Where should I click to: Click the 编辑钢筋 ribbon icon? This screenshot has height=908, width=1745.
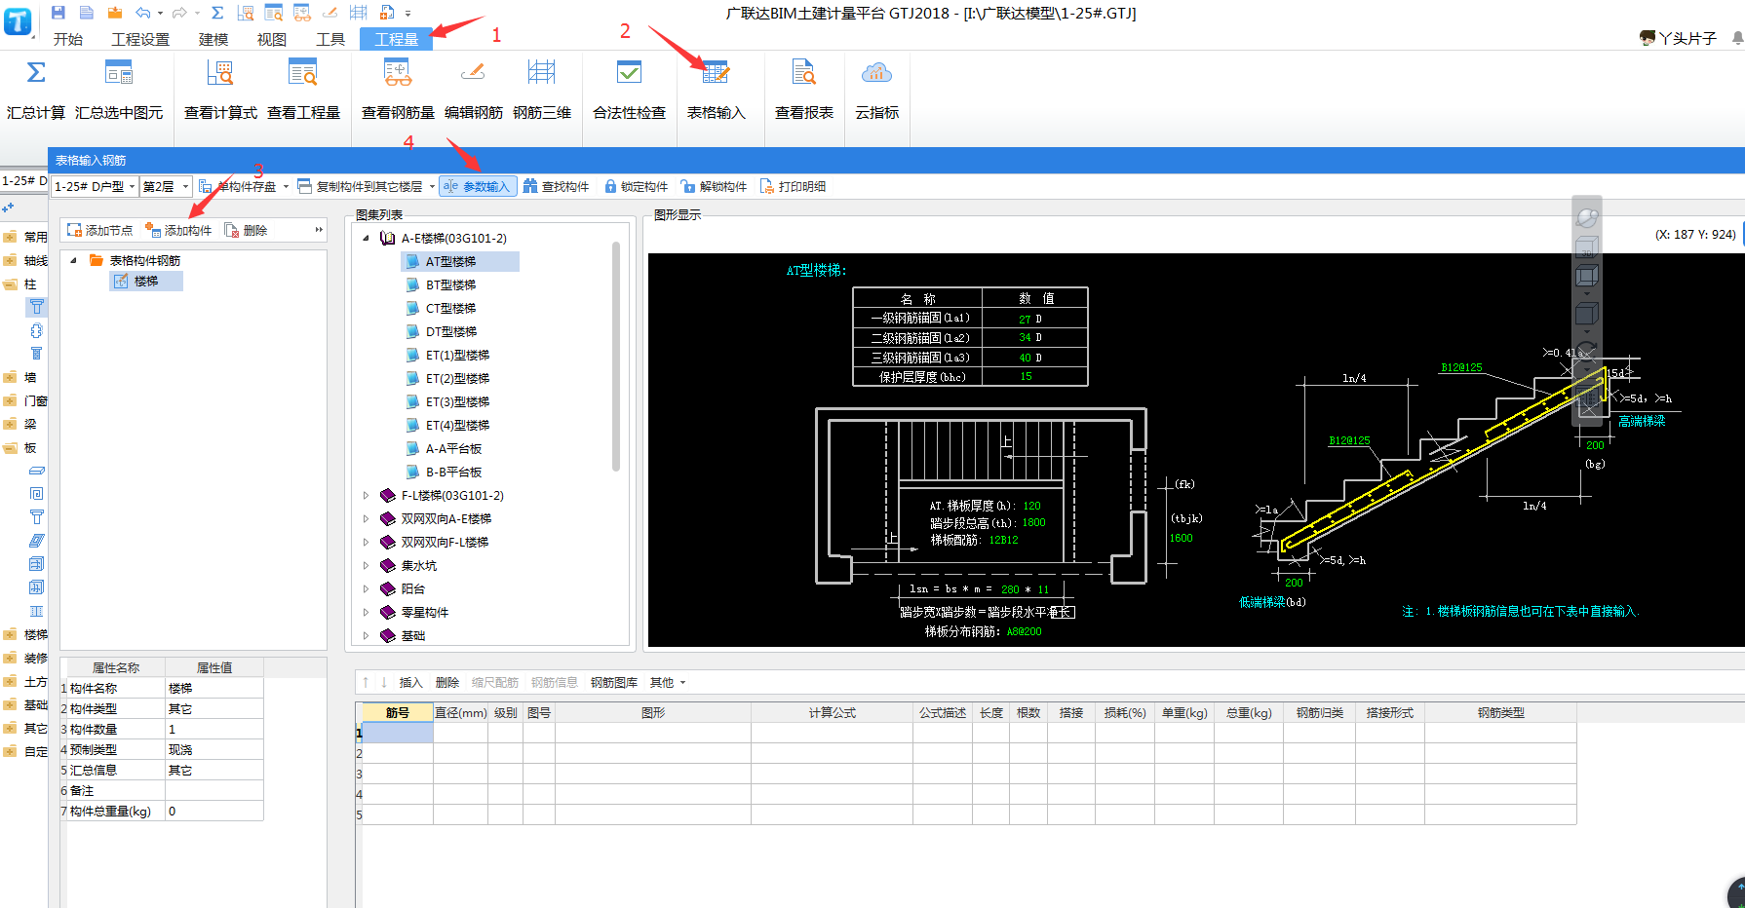(x=474, y=72)
